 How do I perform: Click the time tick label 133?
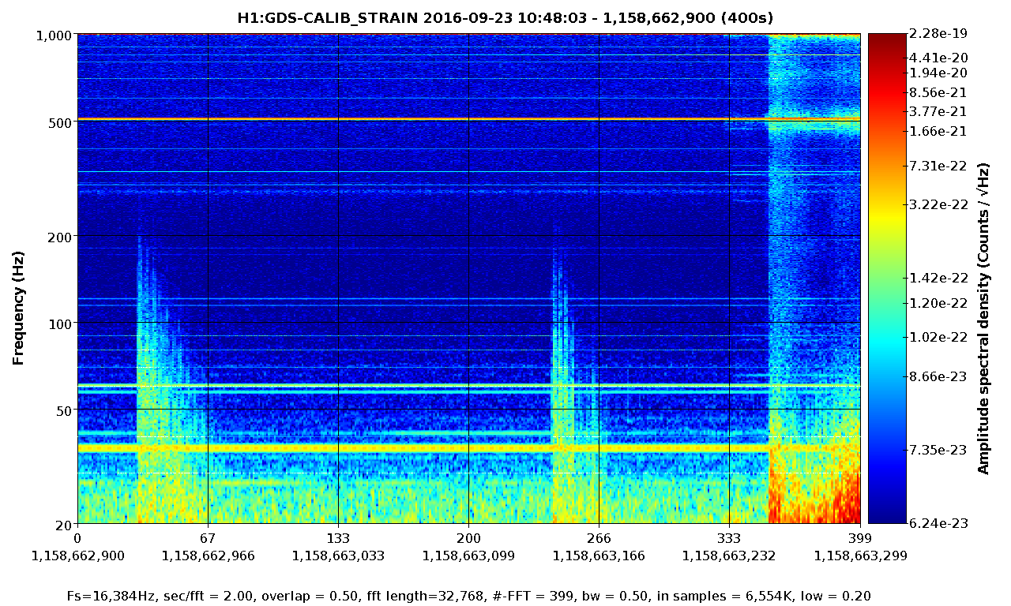click(338, 540)
